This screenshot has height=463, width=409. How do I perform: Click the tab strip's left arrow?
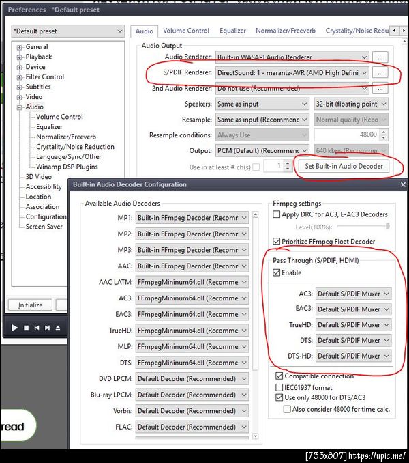tap(394, 31)
